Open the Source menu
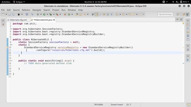This screenshot has height=107, width=191. click(16, 10)
